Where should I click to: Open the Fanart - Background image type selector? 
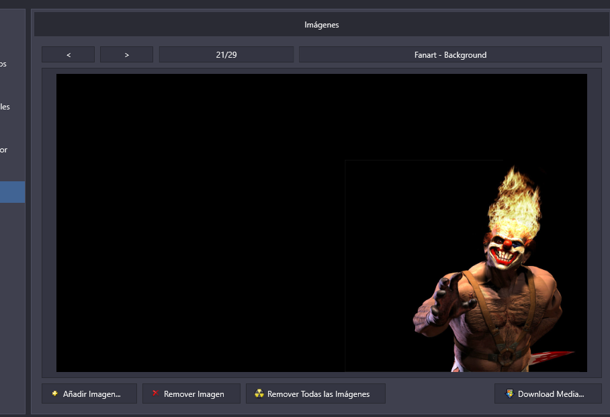tap(450, 55)
